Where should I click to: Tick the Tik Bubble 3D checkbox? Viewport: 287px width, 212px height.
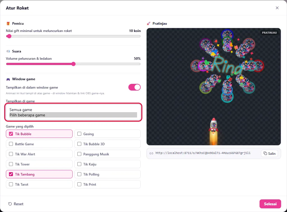click(79, 144)
